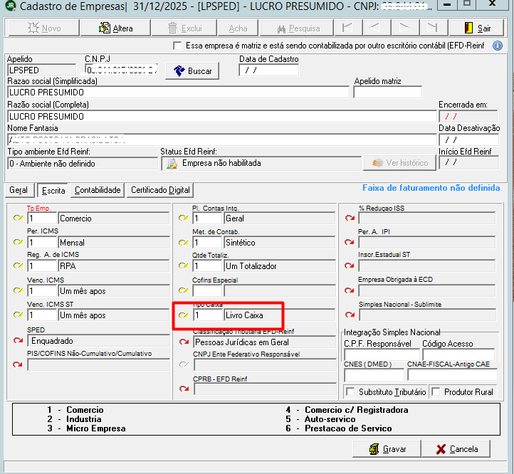Click the Razão social Completa field

click(x=222, y=117)
